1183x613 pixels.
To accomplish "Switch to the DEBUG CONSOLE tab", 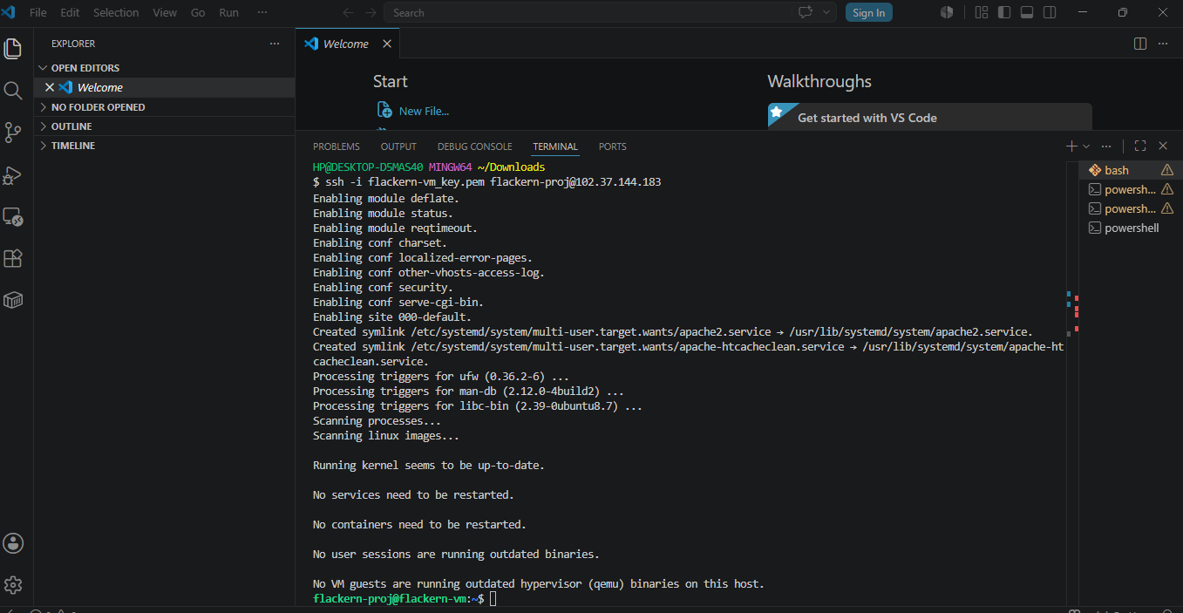I will (474, 146).
